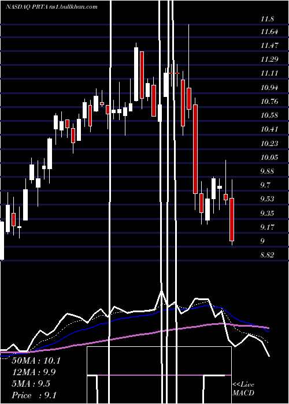Image resolution: width=289 pixels, height=404 pixels.
Task: Click the 10.23 price axis label
Action: pos(269,143)
